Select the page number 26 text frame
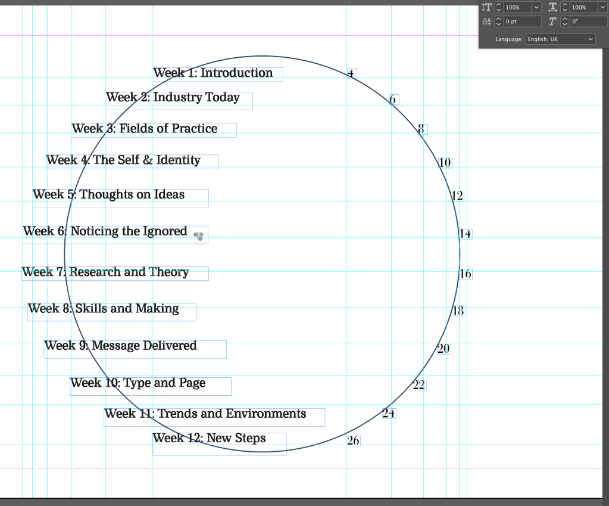Screen dimensions: 609x506 pos(354,441)
